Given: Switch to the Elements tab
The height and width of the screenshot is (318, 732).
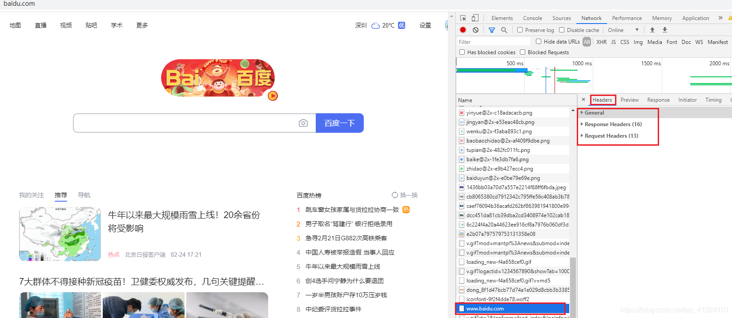Looking at the screenshot, I should [x=502, y=18].
